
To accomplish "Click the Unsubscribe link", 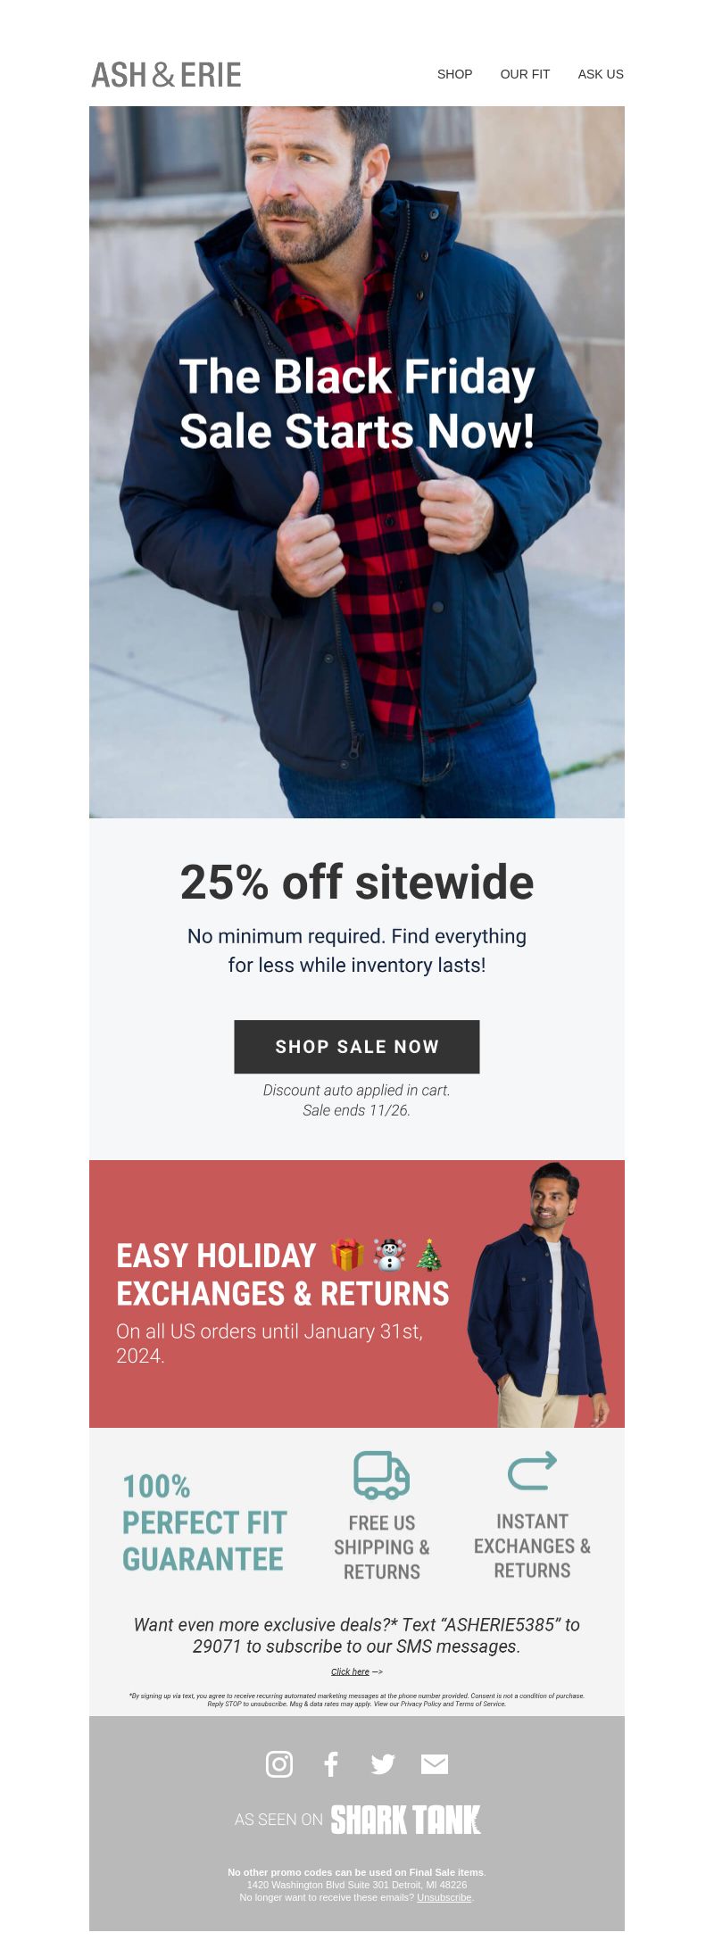I will point(444,1897).
